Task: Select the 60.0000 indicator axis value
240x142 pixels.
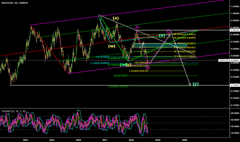Action: pyautogui.click(x=235, y=120)
